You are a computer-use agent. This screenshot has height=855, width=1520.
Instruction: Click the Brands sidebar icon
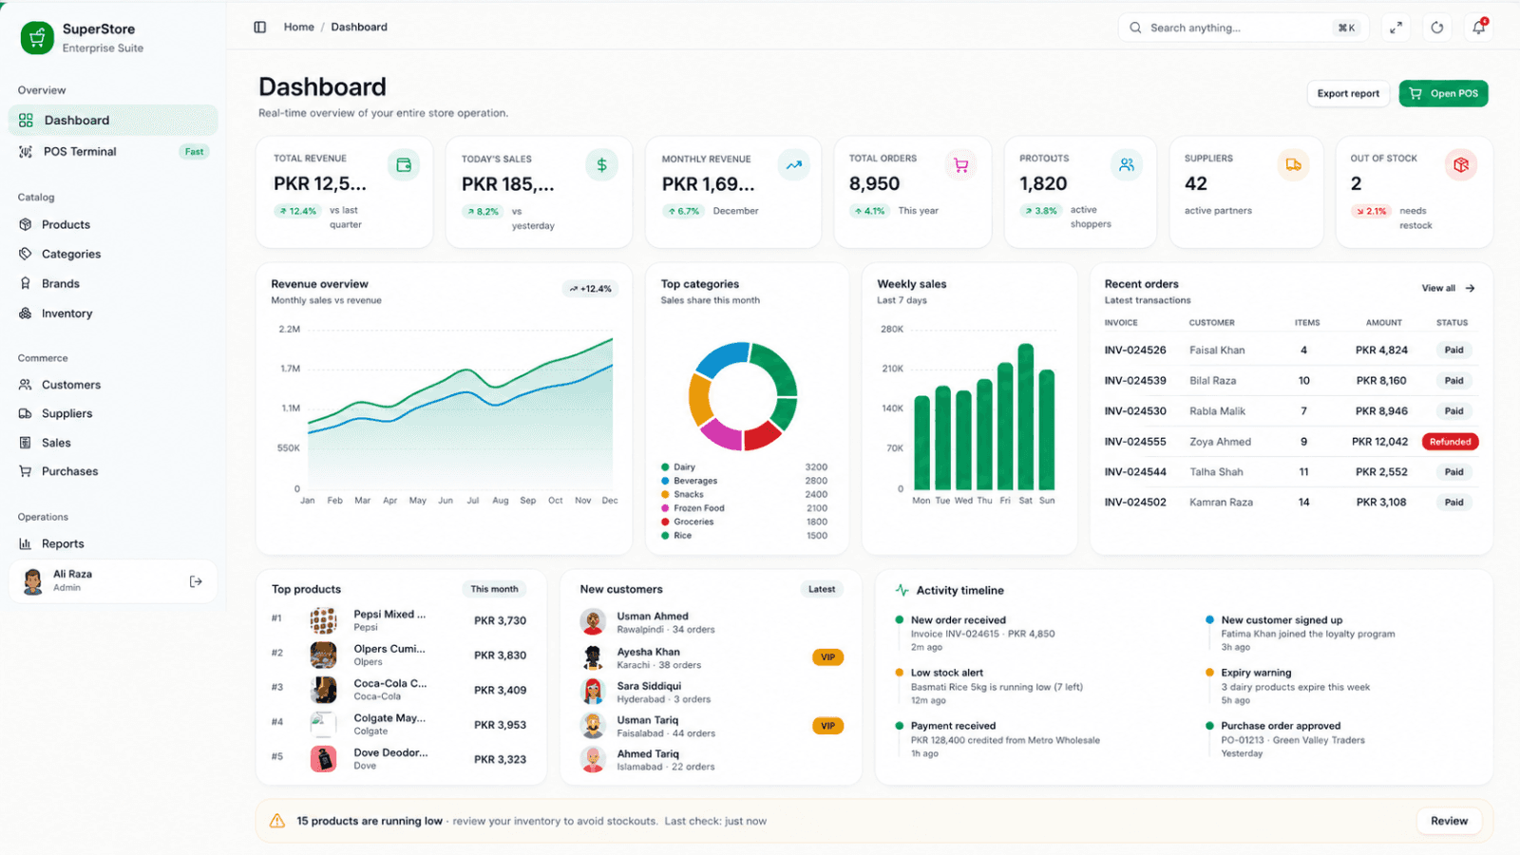tap(26, 283)
